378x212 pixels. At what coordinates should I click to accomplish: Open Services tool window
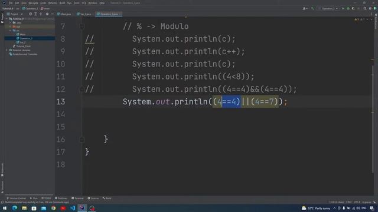(93, 198)
